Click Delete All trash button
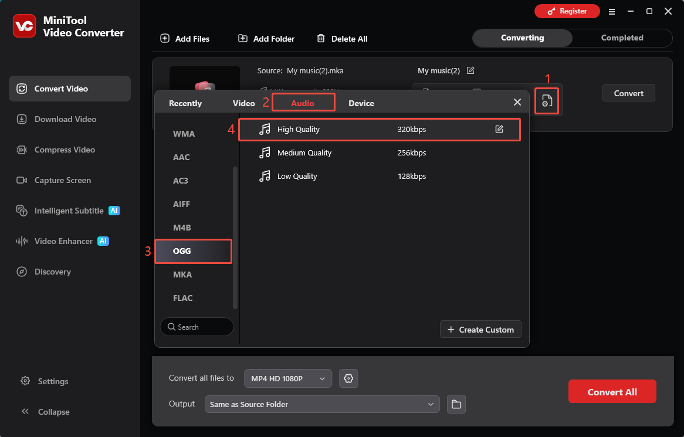The image size is (684, 437). pyautogui.click(x=342, y=39)
